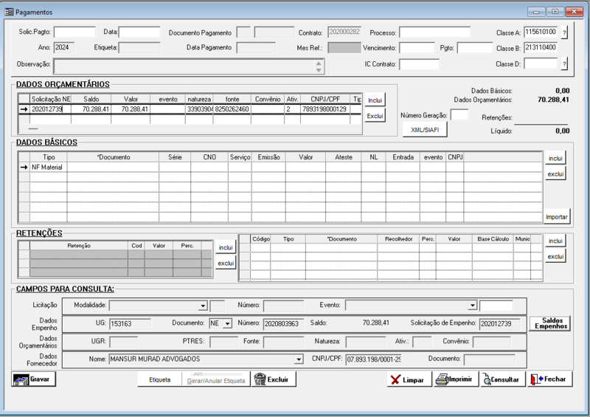Click Importar in Dados Básicos
Image resolution: width=590 pixels, height=417 pixels.
point(556,217)
